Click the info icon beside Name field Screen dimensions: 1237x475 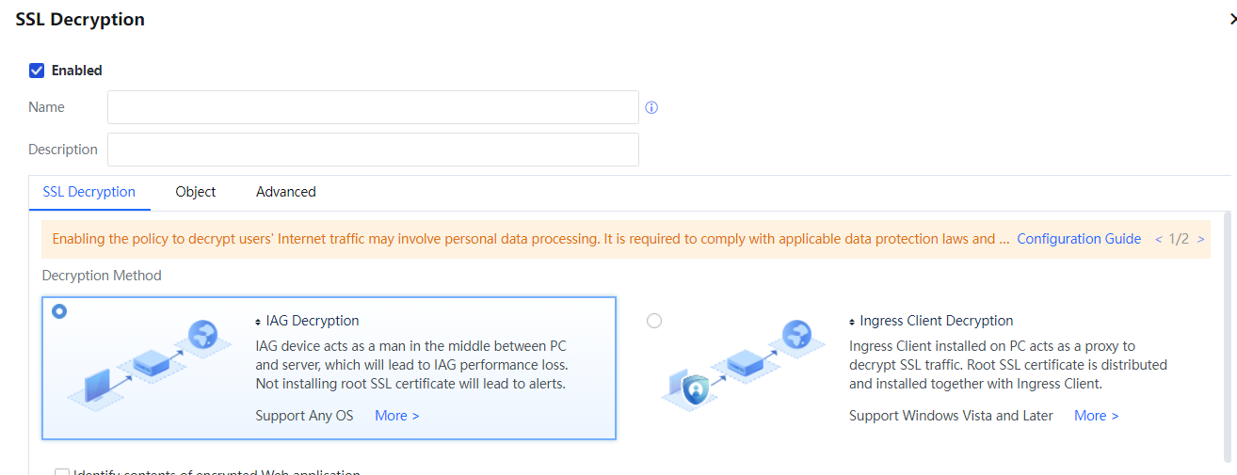651,108
